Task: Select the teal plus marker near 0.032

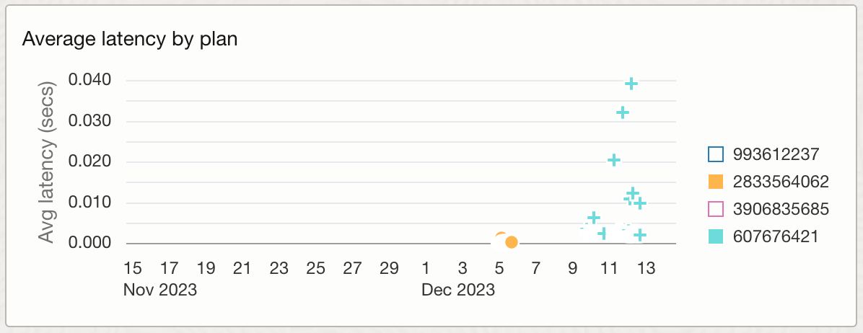Action: coord(623,112)
